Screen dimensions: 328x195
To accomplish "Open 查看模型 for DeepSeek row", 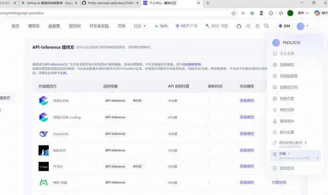I will click(247, 134).
